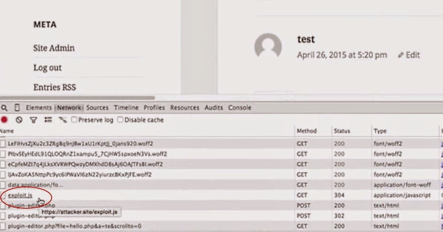Open the network filter funnel icon
This screenshot has width=443, height=232.
[x=33, y=120]
